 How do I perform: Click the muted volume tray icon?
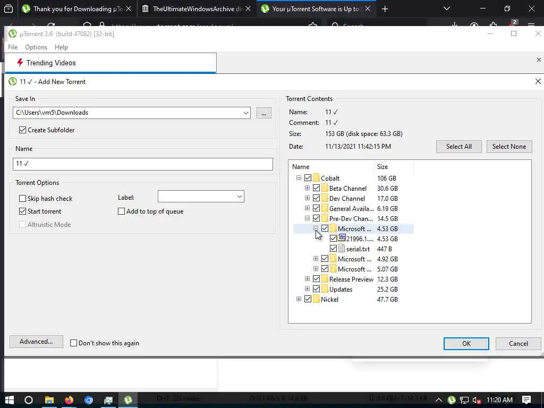tap(477, 401)
